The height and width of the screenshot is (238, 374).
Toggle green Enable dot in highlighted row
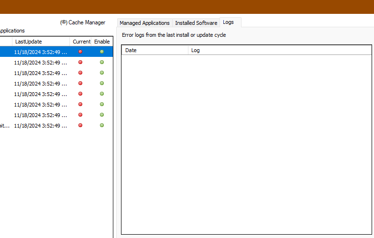[102, 52]
